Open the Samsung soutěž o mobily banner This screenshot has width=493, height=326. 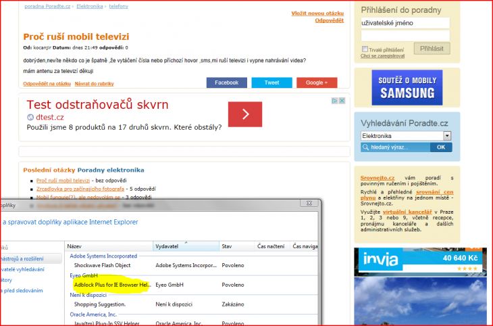pos(407,87)
